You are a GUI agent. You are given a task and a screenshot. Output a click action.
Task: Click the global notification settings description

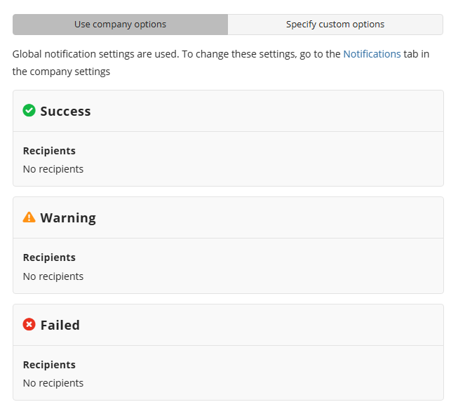175,55
